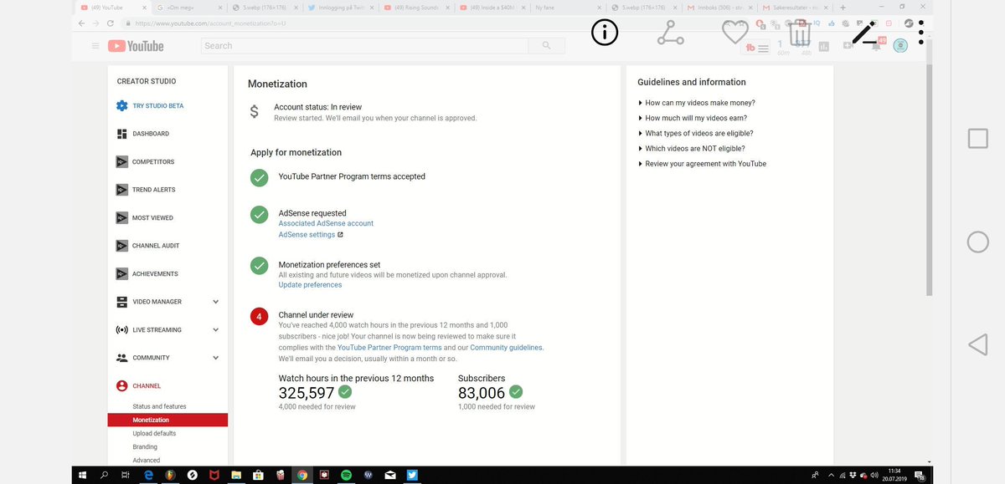Open a new browser tab plus button
The width and height of the screenshot is (1005, 484).
coord(843,7)
